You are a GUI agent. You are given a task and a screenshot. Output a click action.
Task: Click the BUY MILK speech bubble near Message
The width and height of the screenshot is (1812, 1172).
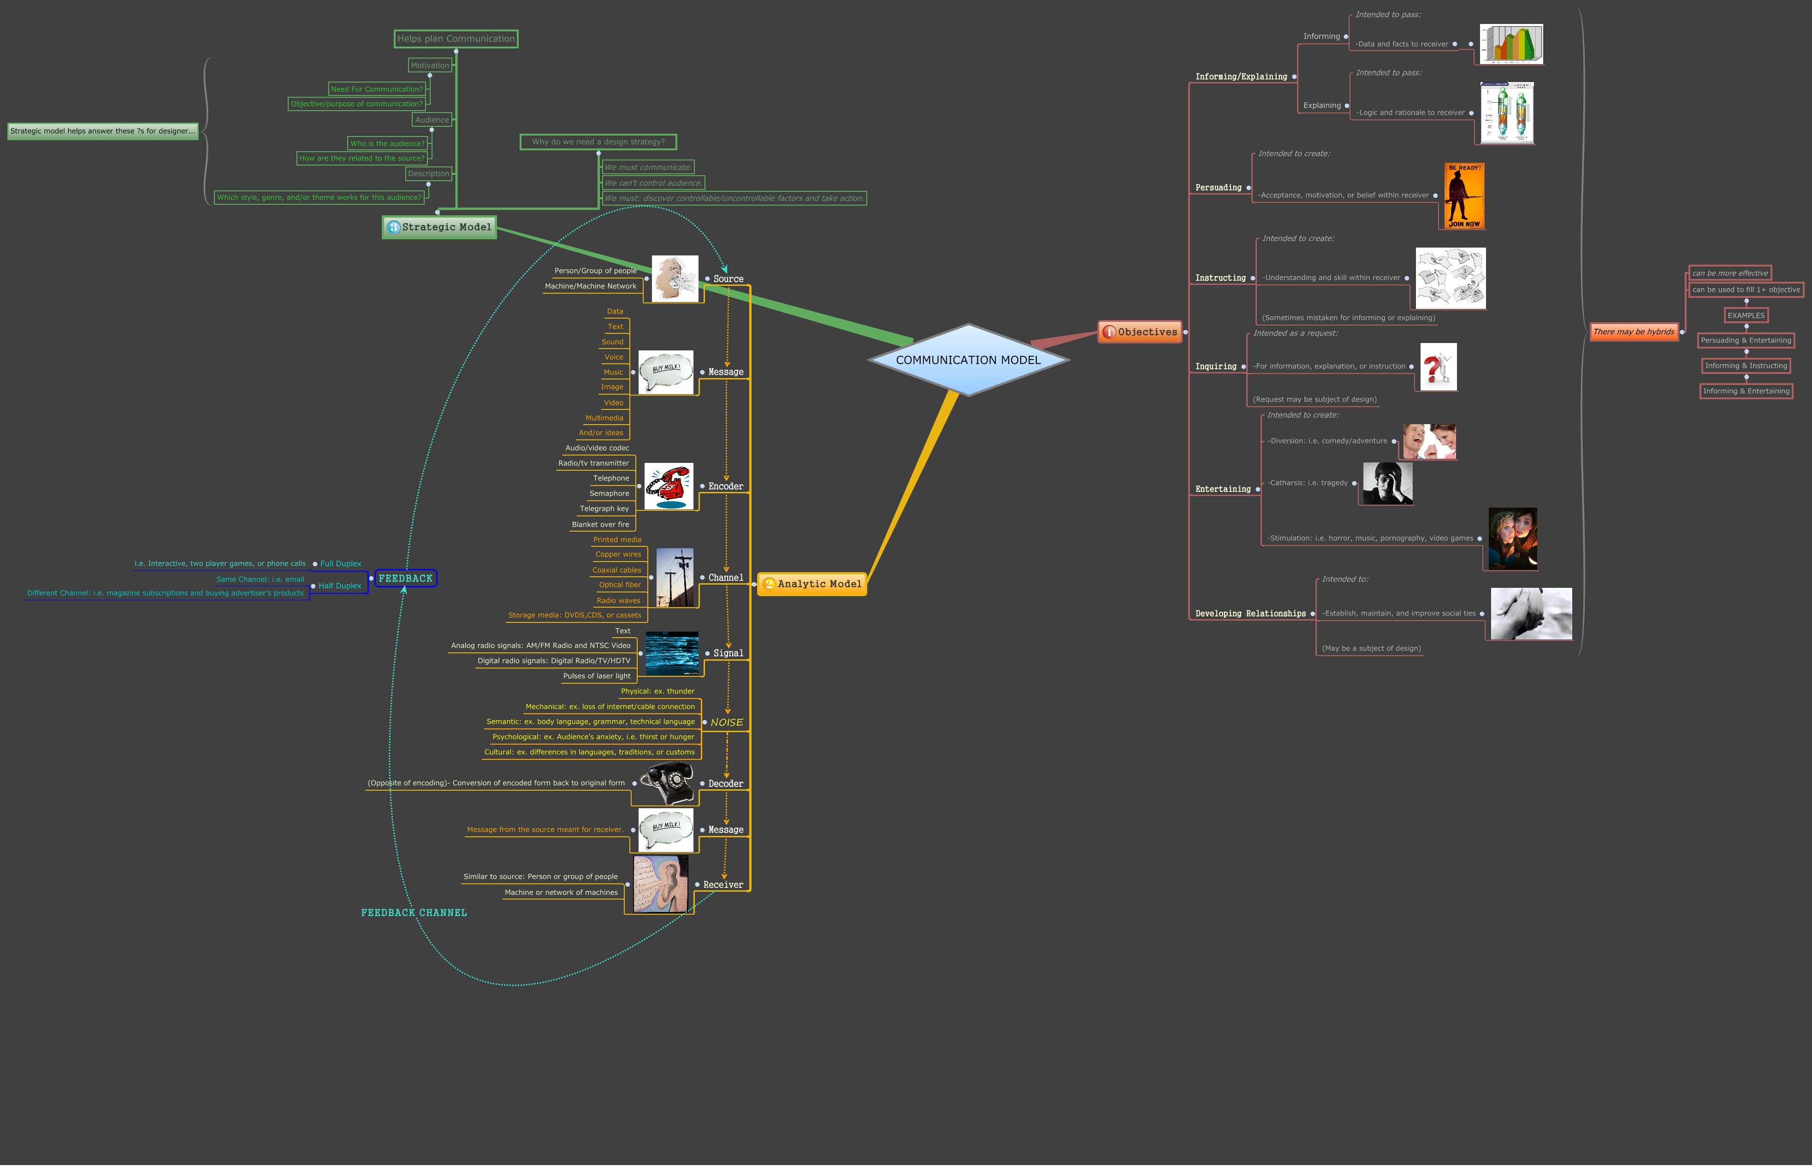pos(666,372)
